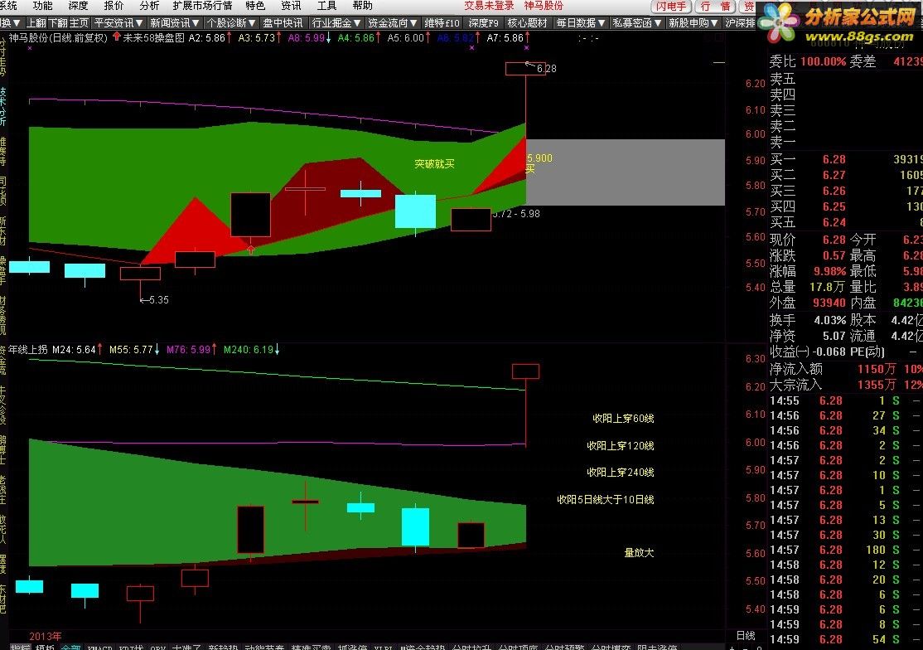
Task: Click the yellow 5.900 买 buy signal
Action: click(539, 163)
